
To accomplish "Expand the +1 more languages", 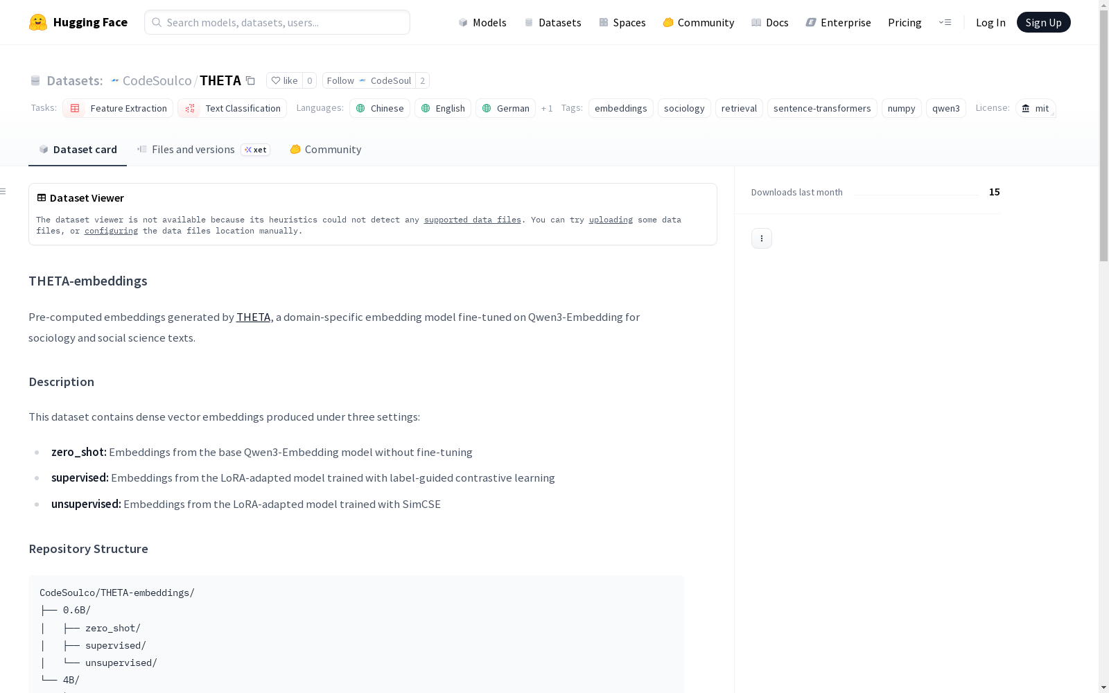I will click(547, 108).
